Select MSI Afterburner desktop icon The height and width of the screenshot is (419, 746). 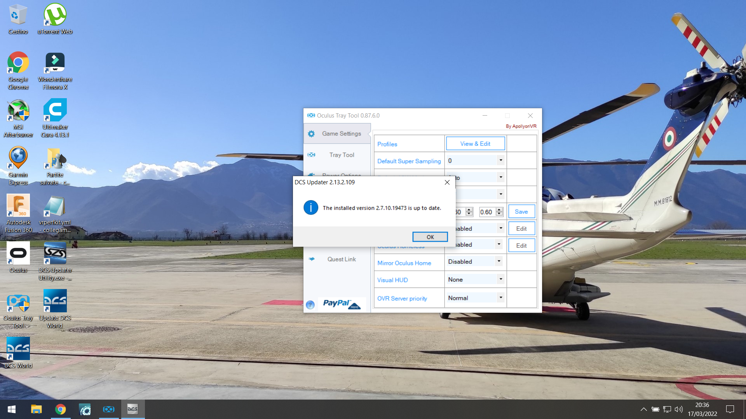click(x=18, y=118)
